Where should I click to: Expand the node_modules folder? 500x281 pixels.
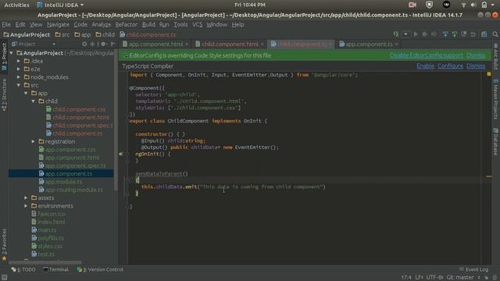pyautogui.click(x=19, y=77)
